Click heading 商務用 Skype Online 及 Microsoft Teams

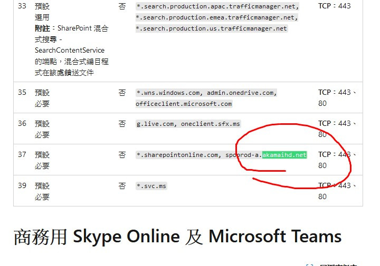pos(178,237)
